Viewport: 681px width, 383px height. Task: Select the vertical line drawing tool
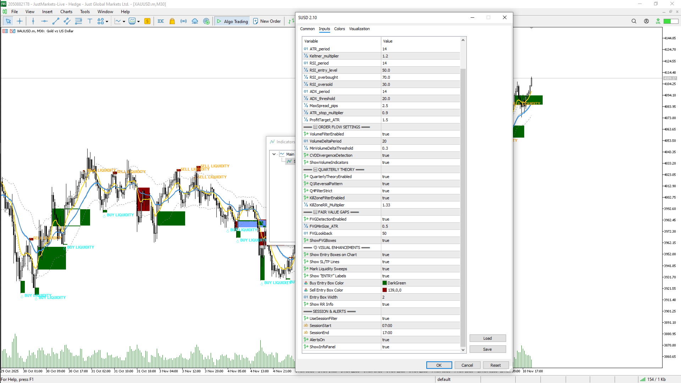tap(33, 21)
